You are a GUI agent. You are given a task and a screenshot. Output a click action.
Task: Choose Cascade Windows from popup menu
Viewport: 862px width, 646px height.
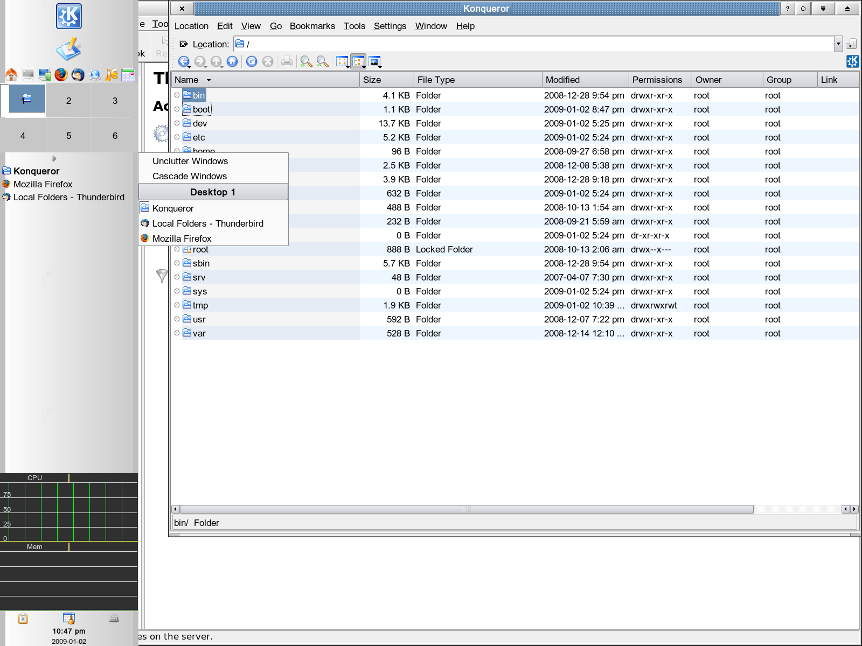[x=213, y=176]
